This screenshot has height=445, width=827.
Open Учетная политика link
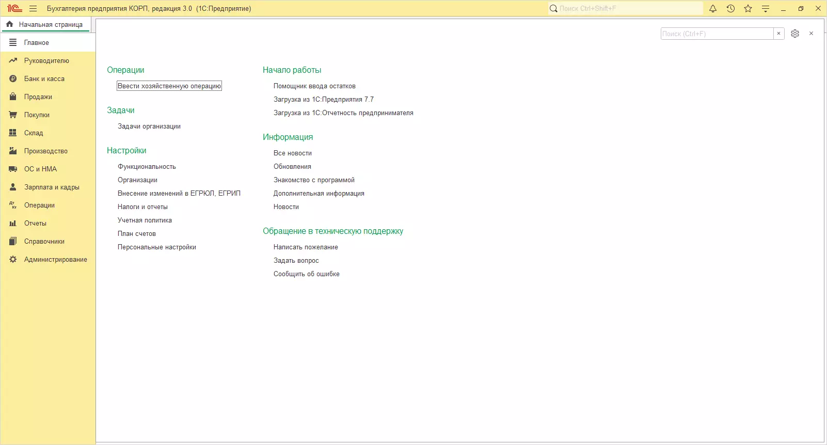(x=145, y=220)
